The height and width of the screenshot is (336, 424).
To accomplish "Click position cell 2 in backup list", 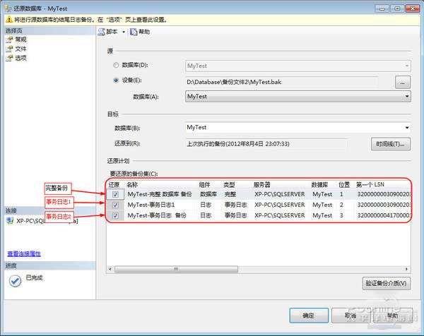I will 341,205.
